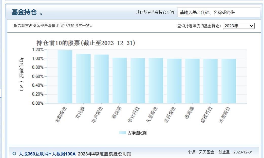Viewport: 264px width, 158px height.
Task: Click the 帝科股份 chart bar
Action: coord(174,81)
